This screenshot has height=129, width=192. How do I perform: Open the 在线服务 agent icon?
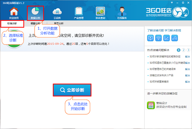[x=122, y=13]
